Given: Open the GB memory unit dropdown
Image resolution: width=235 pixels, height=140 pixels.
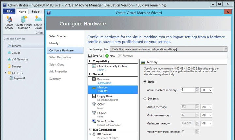Looking at the screenshot, I should pyautogui.click(x=206, y=90).
